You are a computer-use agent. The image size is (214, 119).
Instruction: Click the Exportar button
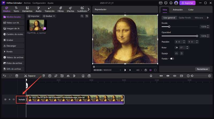pyautogui.click(x=187, y=3)
